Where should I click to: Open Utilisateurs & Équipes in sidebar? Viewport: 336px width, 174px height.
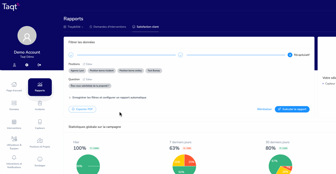point(14,143)
